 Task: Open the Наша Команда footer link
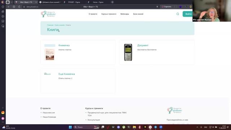[x=49, y=117]
